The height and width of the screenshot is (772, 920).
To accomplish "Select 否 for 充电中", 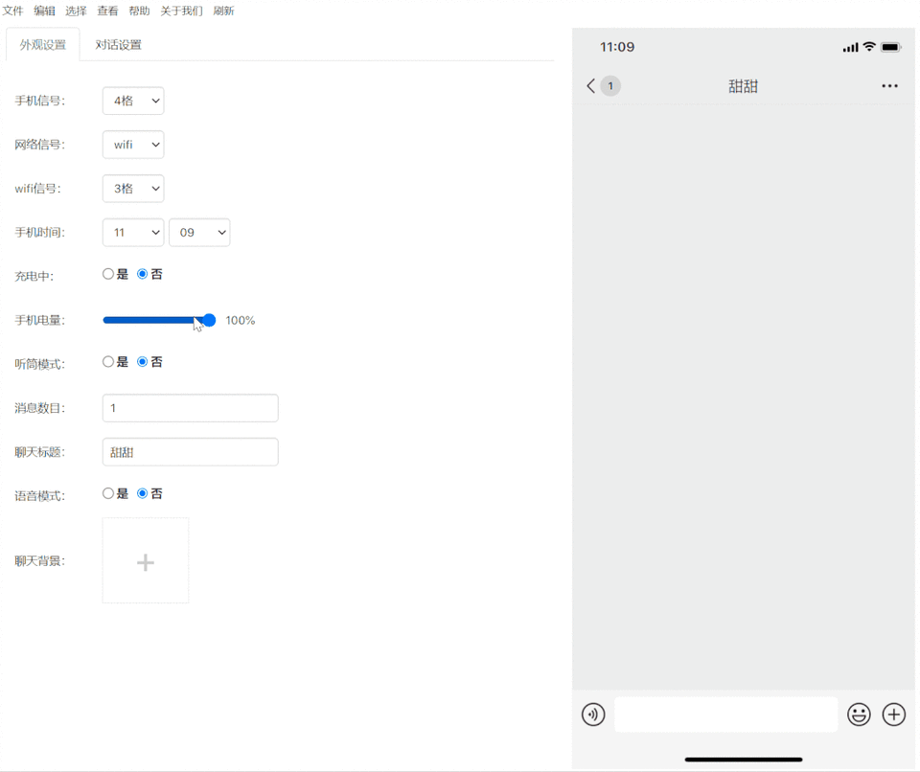I will (x=142, y=274).
